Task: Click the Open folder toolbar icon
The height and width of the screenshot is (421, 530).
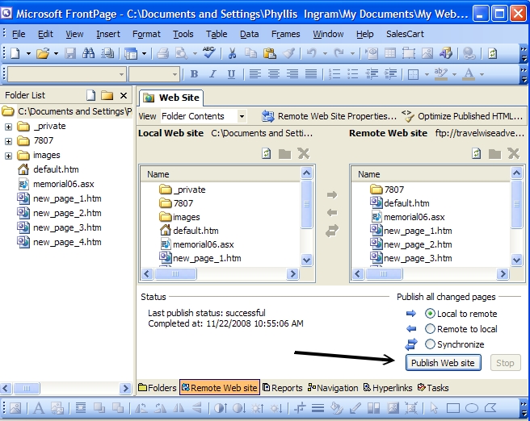Action: [x=43, y=53]
